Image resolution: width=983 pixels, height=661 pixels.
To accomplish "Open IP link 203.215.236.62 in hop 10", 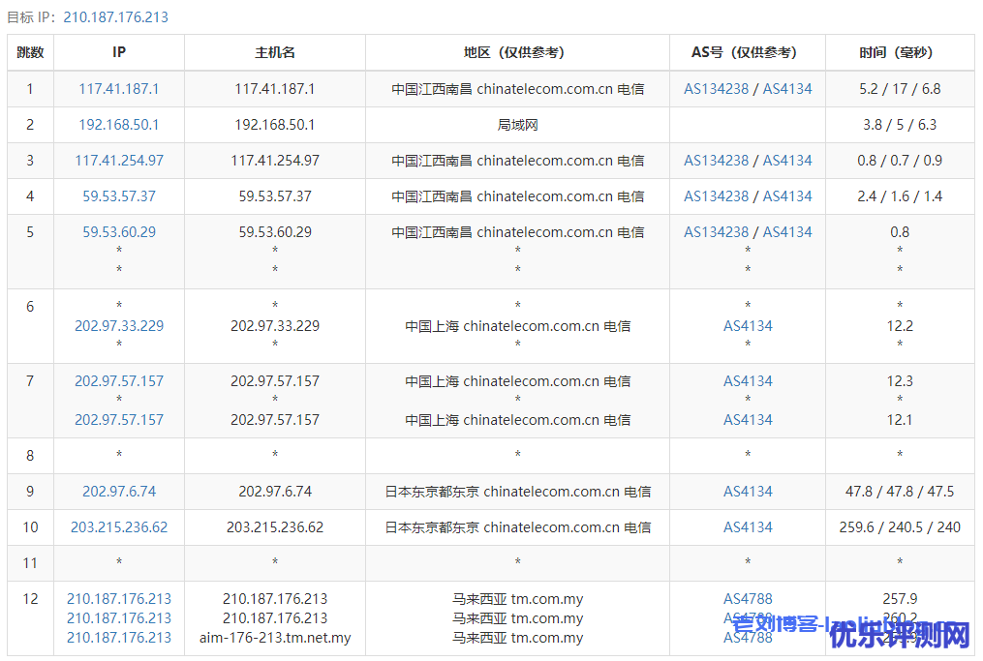I will [x=119, y=527].
